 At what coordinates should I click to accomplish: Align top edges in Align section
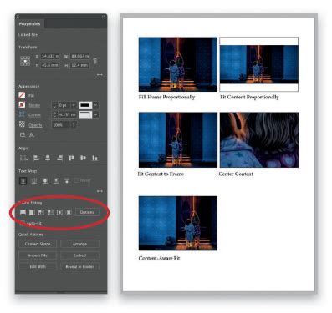pyautogui.click(x=71, y=158)
